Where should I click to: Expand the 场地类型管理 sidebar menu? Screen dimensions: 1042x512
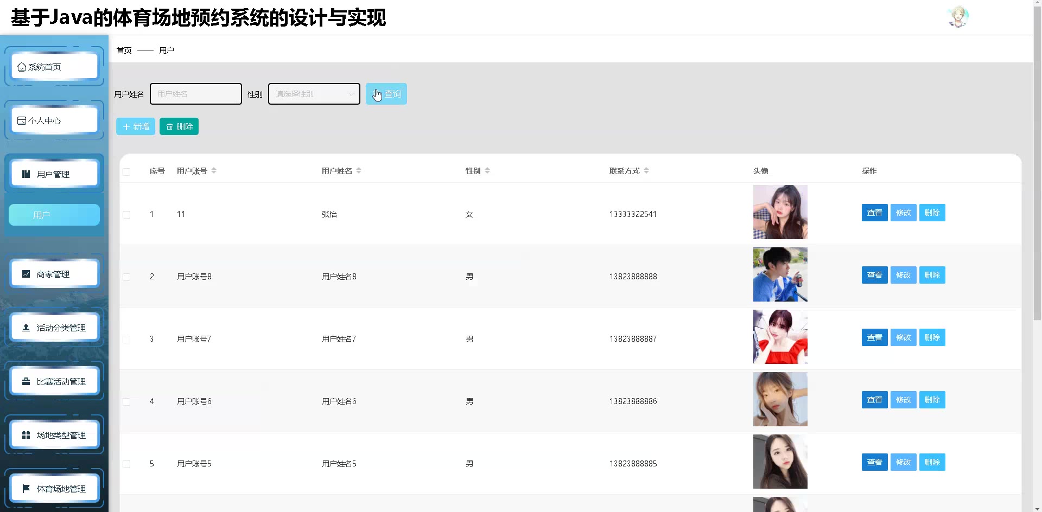(54, 435)
